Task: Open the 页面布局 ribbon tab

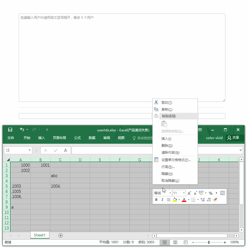Action: tap(60, 138)
